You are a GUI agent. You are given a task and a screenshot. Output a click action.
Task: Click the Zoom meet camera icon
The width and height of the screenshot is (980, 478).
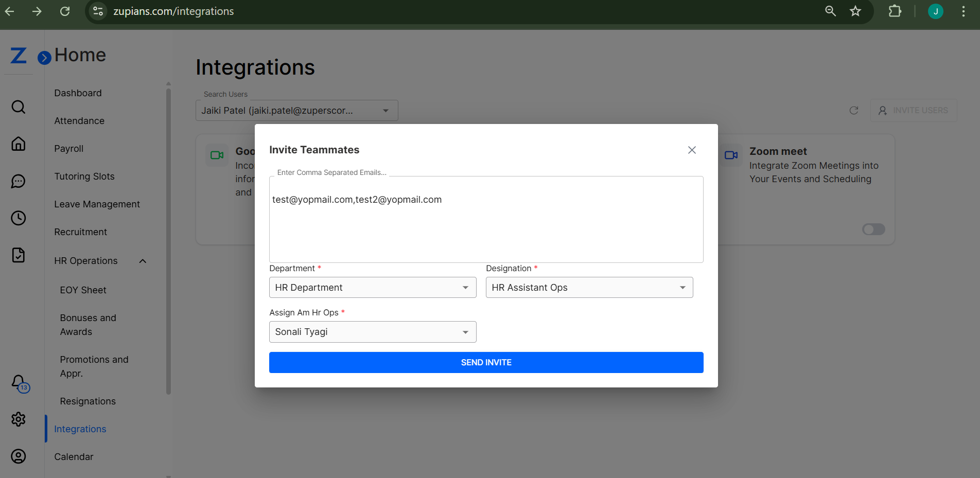[x=731, y=155]
